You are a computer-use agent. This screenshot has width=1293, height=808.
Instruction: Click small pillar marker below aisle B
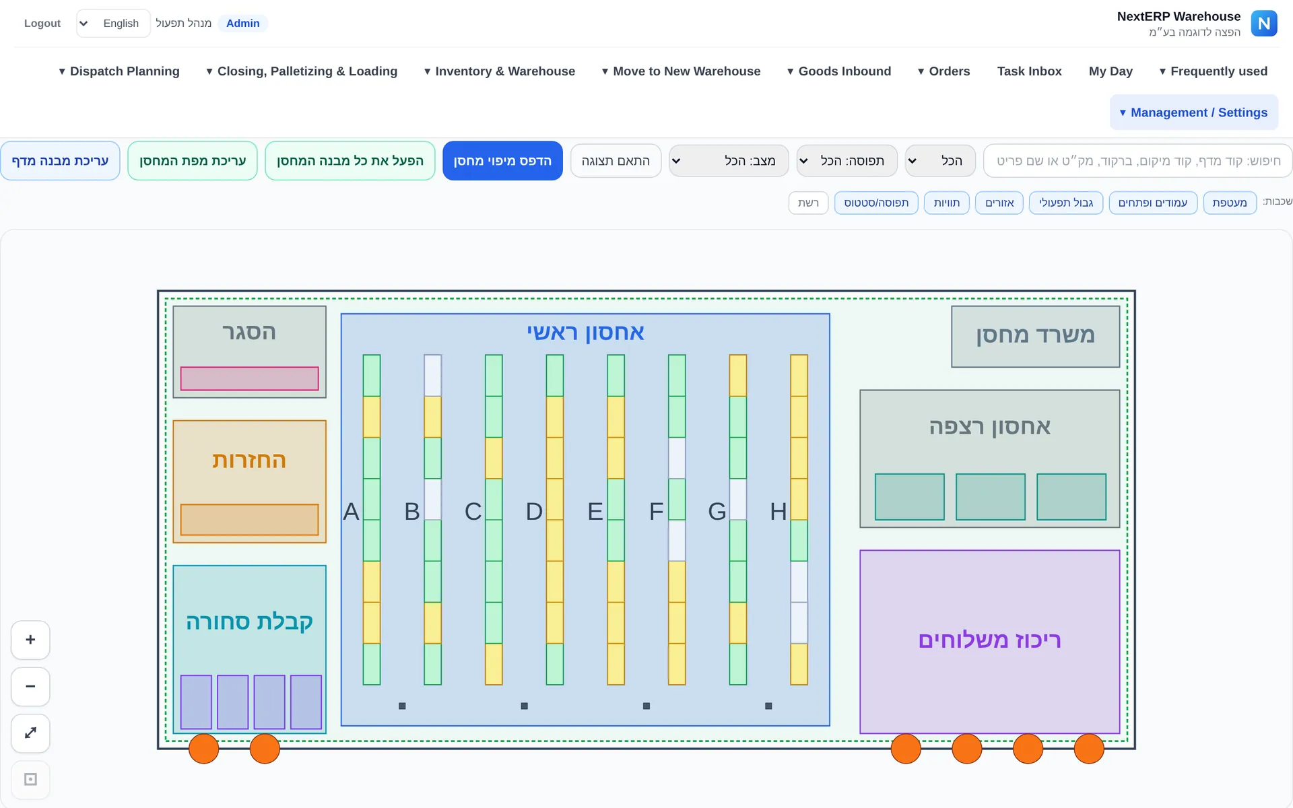pos(402,706)
